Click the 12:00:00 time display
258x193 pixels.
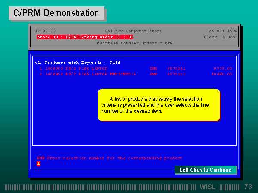click(45, 31)
